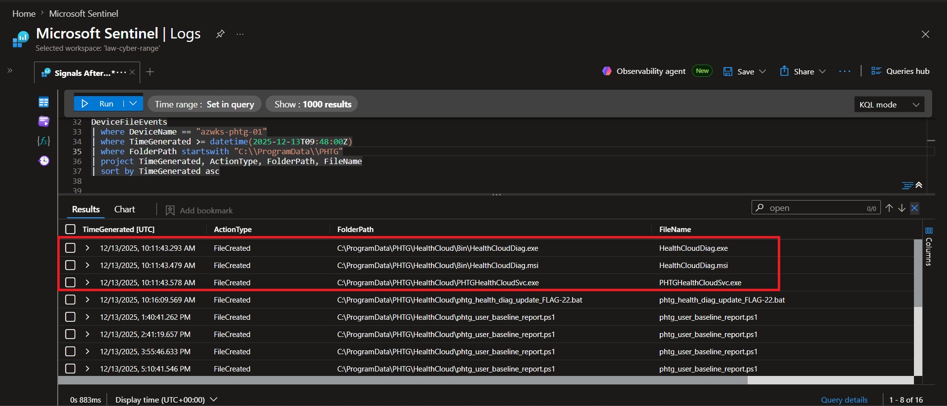This screenshot has height=406, width=947.
Task: Sort by ActionType column header
Action: pos(232,230)
